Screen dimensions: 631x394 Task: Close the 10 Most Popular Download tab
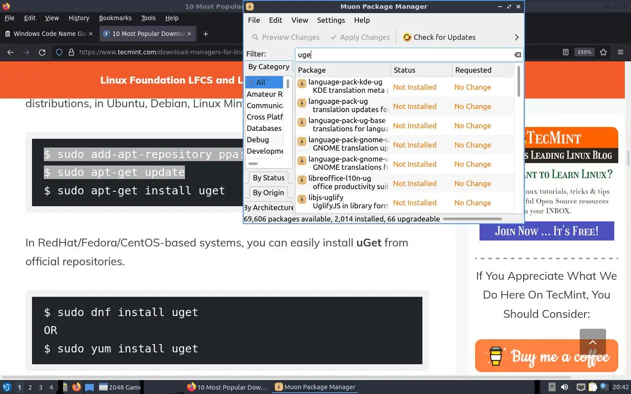click(x=189, y=34)
